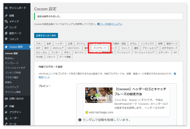Switch to the ブログカード tab
Screen dimensions: 190x129
[100, 48]
